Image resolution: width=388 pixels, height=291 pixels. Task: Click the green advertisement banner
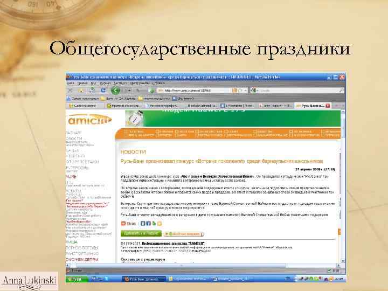pos(233,118)
